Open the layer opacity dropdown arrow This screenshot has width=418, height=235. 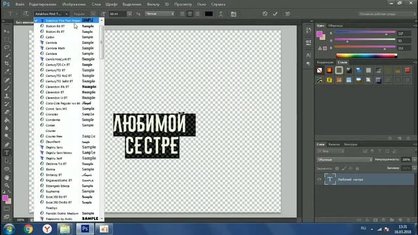pos(414,159)
